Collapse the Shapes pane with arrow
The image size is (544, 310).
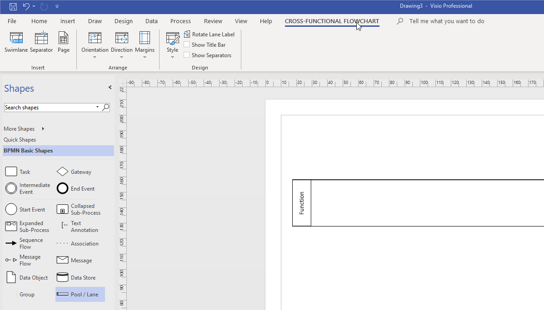pyautogui.click(x=110, y=88)
